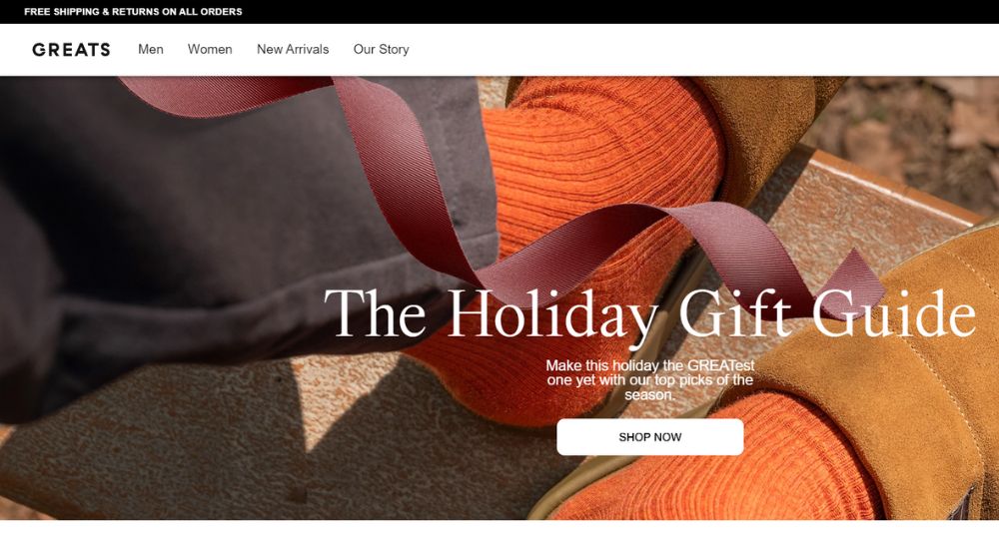This screenshot has height=549, width=999.
Task: Browse the women's collection from navigation
Action: point(210,49)
